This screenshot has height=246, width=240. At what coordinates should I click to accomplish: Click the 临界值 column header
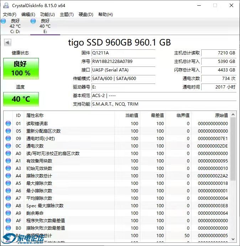pyautogui.click(x=178, y=116)
